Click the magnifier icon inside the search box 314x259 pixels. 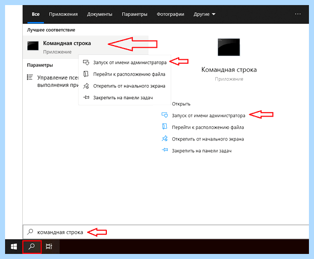point(30,232)
